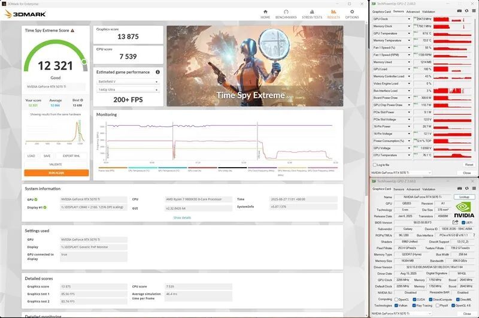Open the GPU Load sensor dropdown arrow
Image resolution: width=479 pixels, height=318 pixels.
click(409, 69)
